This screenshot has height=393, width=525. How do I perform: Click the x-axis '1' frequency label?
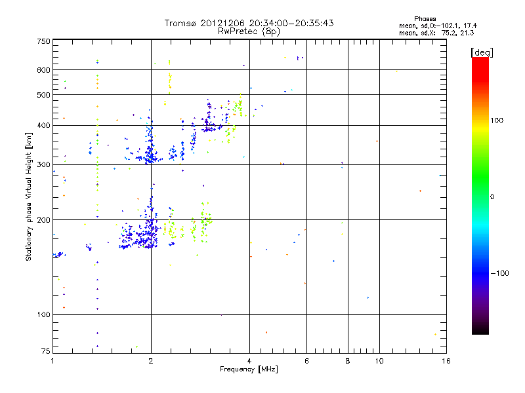click(x=52, y=361)
